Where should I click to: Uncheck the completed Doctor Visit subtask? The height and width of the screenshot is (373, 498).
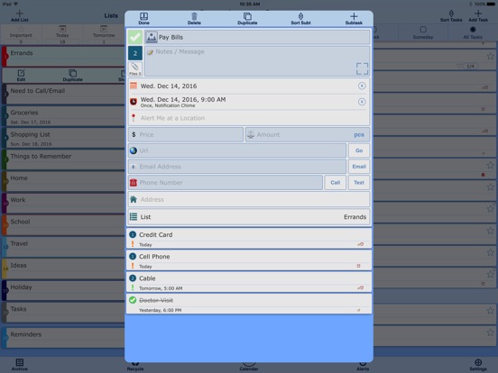coord(133,300)
